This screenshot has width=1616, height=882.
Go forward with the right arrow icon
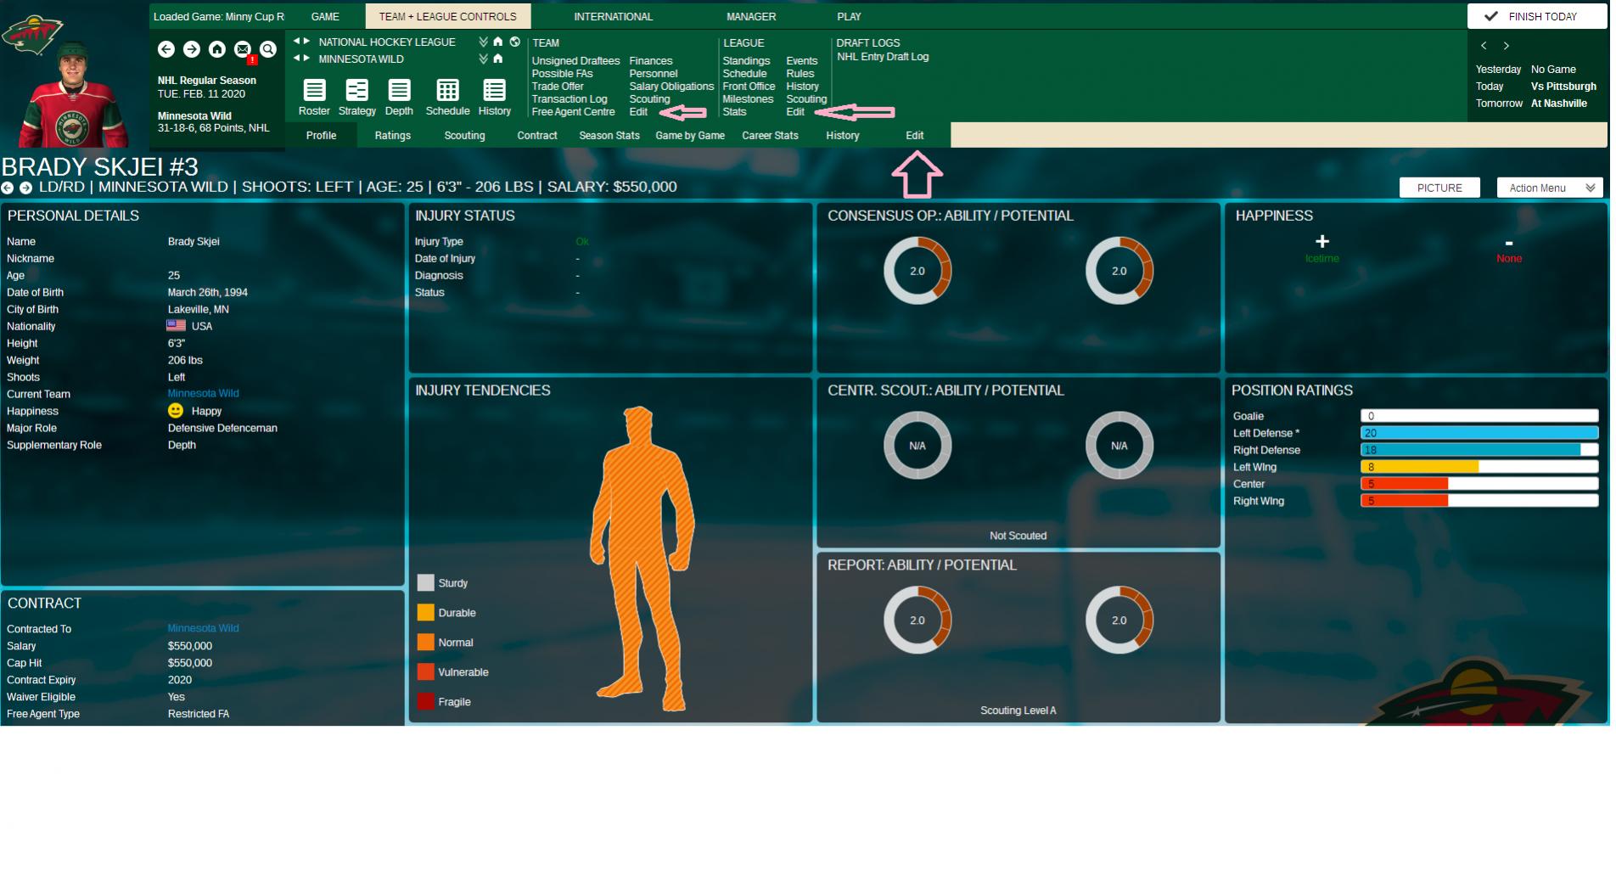pyautogui.click(x=192, y=50)
